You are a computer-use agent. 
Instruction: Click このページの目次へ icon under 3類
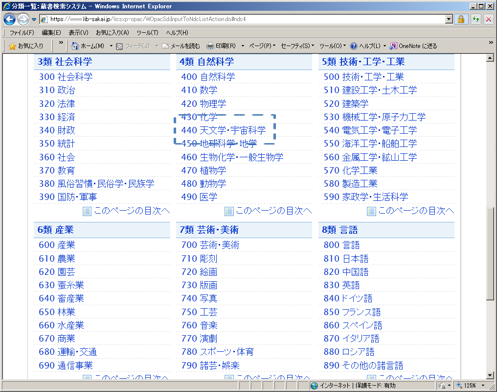coord(87,211)
